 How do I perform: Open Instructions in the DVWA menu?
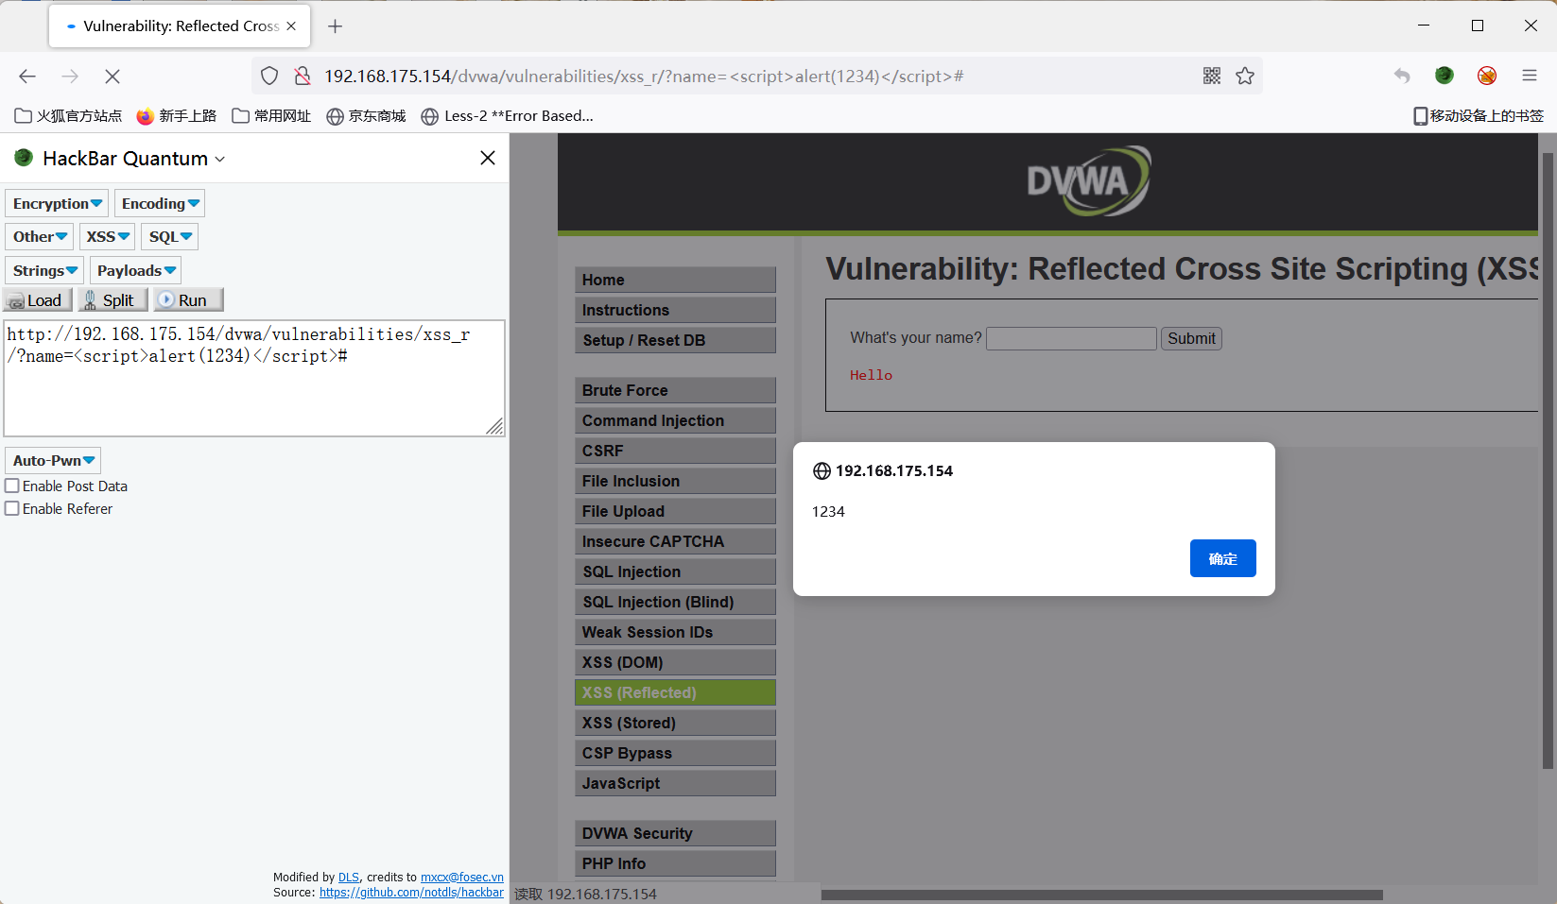675,310
